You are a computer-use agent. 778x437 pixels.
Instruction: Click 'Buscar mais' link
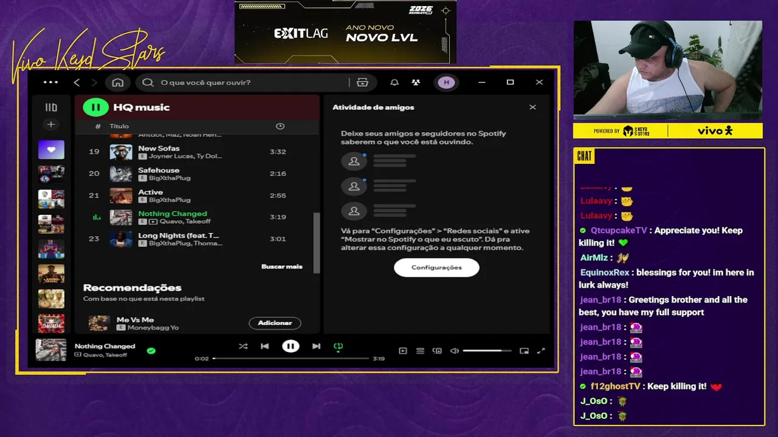click(281, 266)
